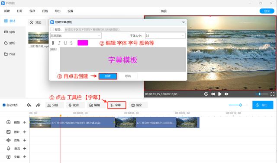Add an item to the 字幕 track

pos(25,157)
